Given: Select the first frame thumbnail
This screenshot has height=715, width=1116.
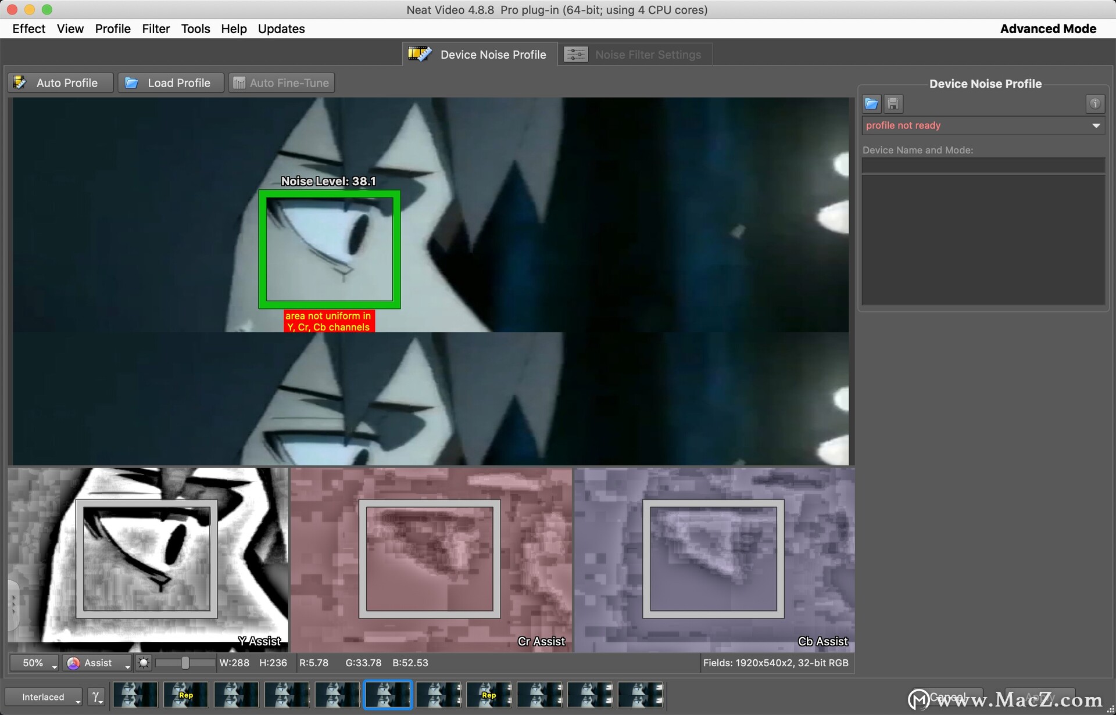Looking at the screenshot, I should coord(135,695).
